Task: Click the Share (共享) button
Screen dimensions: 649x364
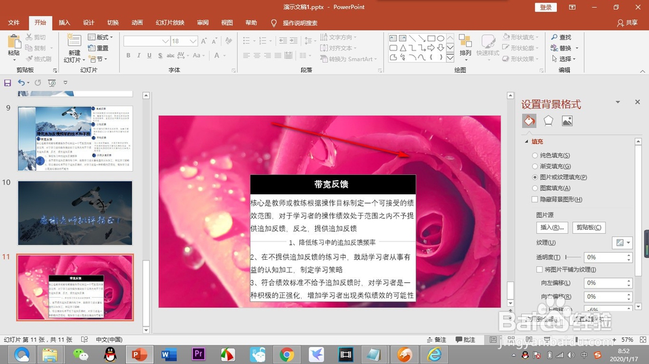Action: click(628, 23)
